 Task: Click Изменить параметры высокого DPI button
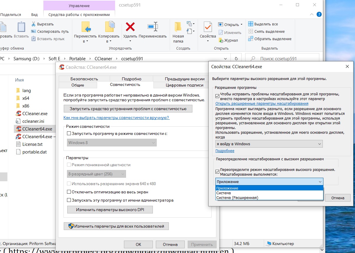pyautogui.click(x=110, y=210)
